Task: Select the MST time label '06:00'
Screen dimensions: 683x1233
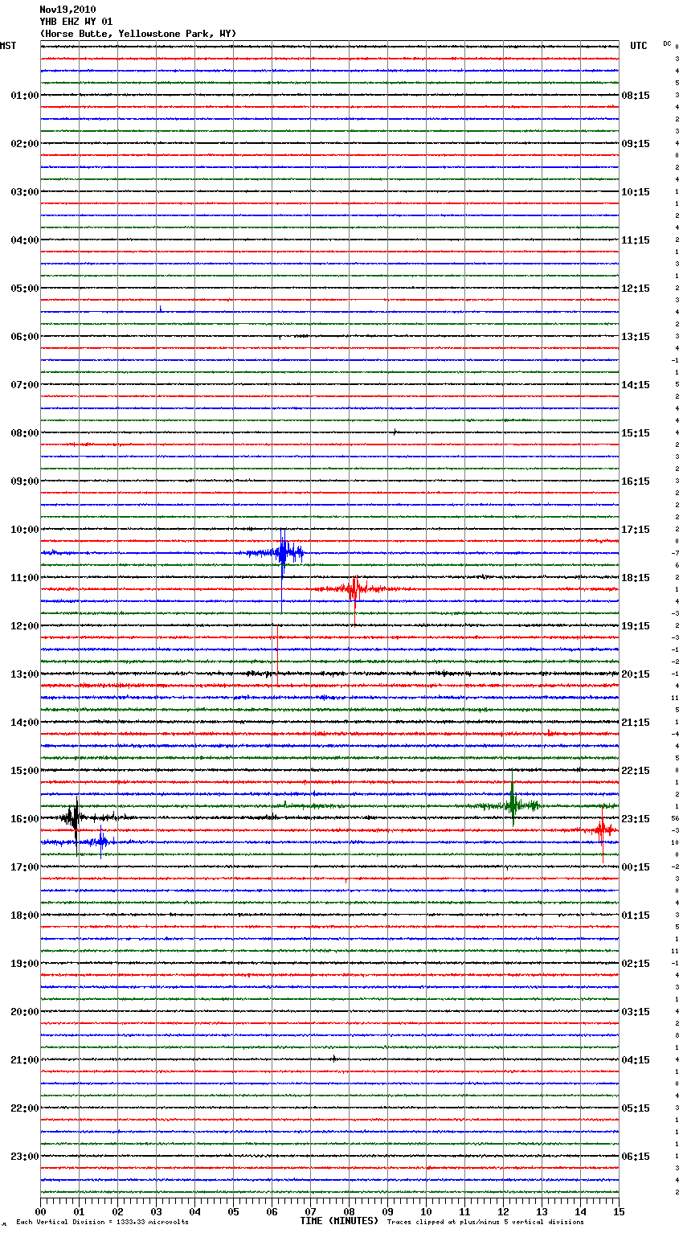Action: pyautogui.click(x=25, y=337)
